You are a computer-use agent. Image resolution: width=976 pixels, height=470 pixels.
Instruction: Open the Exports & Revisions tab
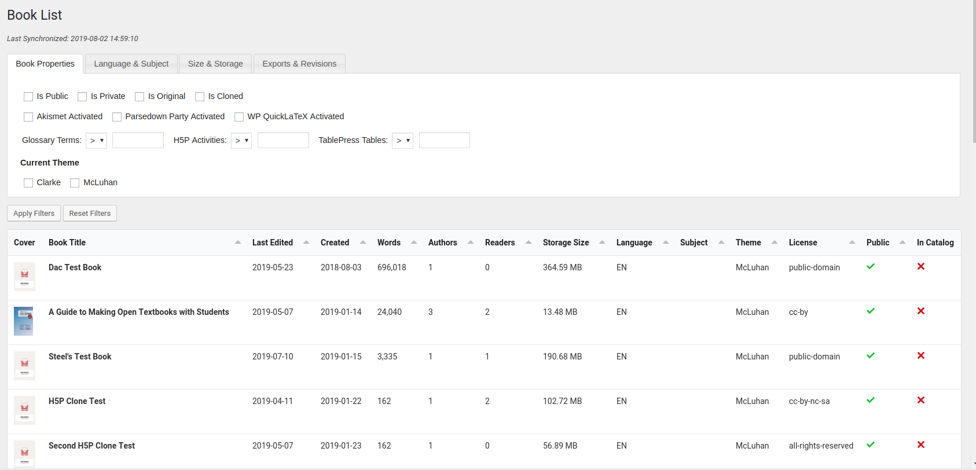[x=299, y=64]
